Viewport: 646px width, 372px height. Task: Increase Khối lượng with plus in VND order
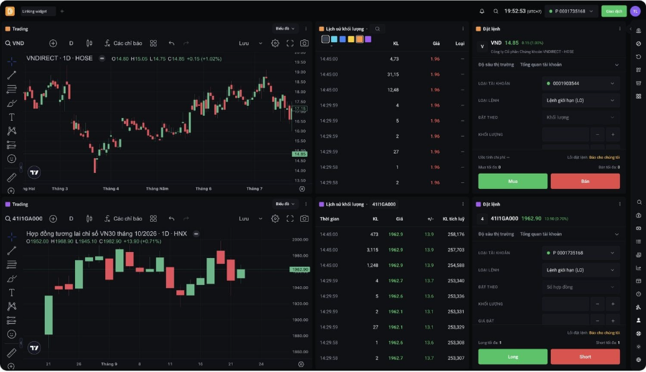(x=612, y=135)
